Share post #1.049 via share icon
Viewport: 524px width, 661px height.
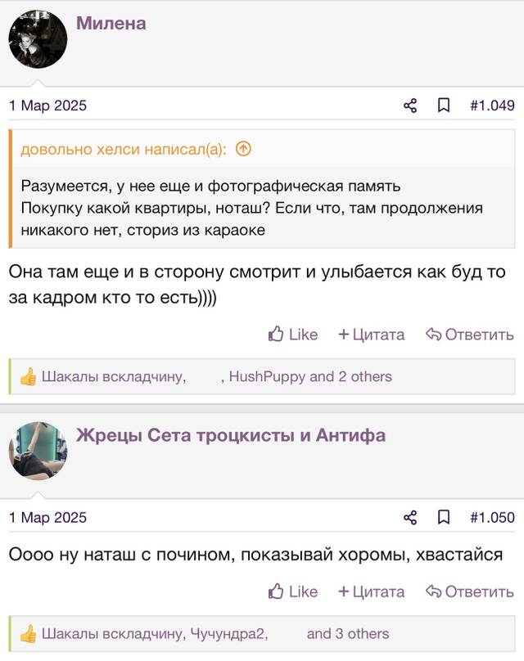click(x=410, y=106)
